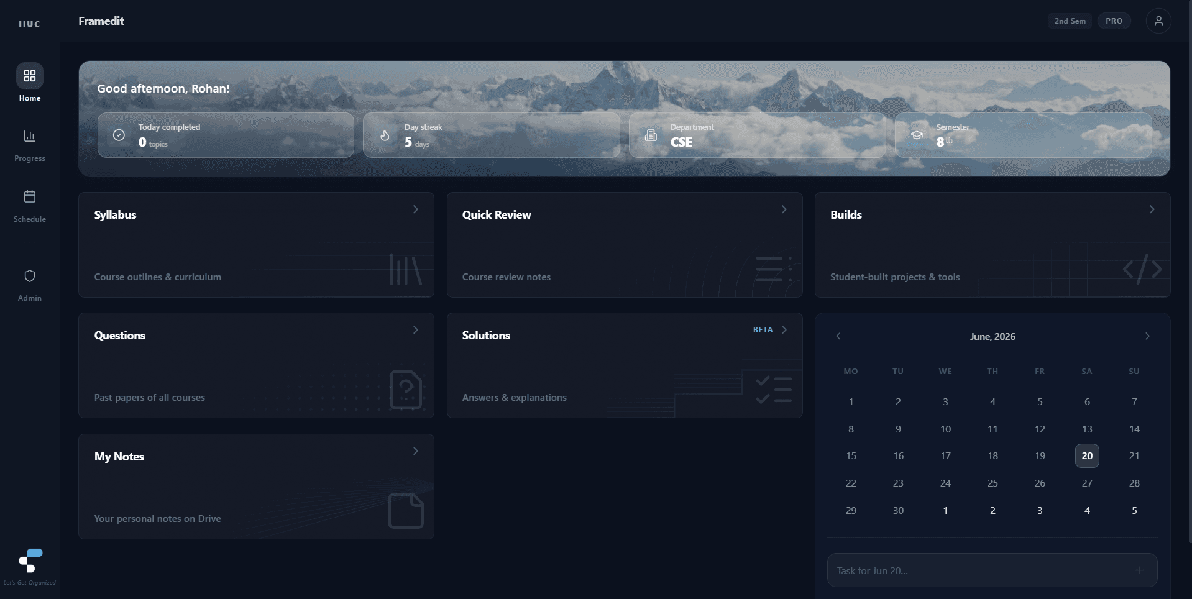Image resolution: width=1192 pixels, height=599 pixels.
Task: Go to previous month in calendar
Action: tap(838, 336)
